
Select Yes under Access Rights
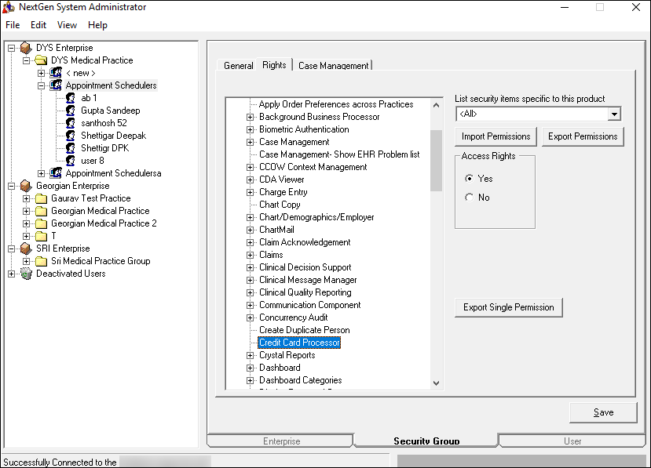469,179
